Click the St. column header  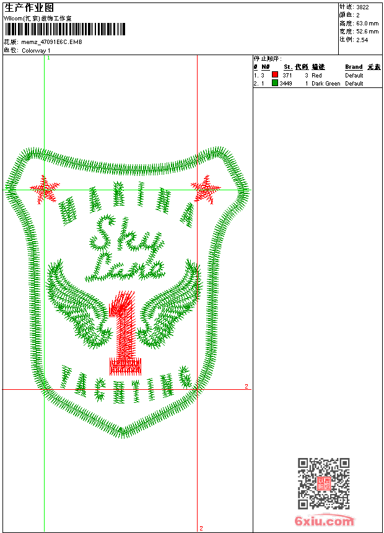[x=287, y=67]
